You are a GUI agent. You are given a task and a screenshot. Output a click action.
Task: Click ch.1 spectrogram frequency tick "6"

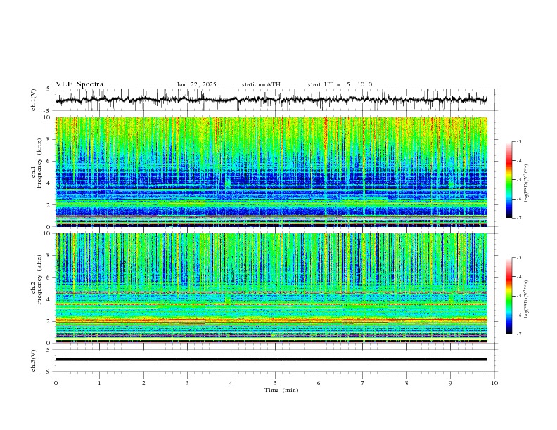[x=49, y=161]
